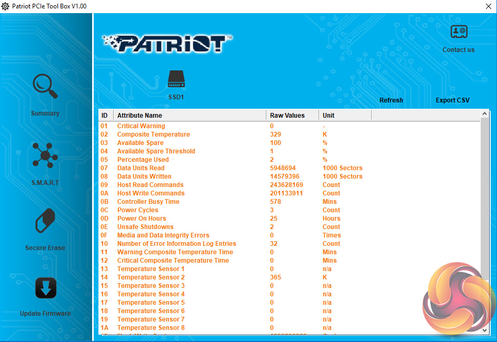This screenshot has width=497, height=342.
Task: Select the Data Units Written row
Action: tap(290, 177)
